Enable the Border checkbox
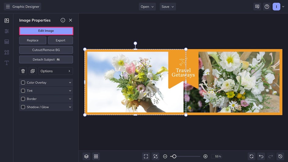 coord(23,99)
